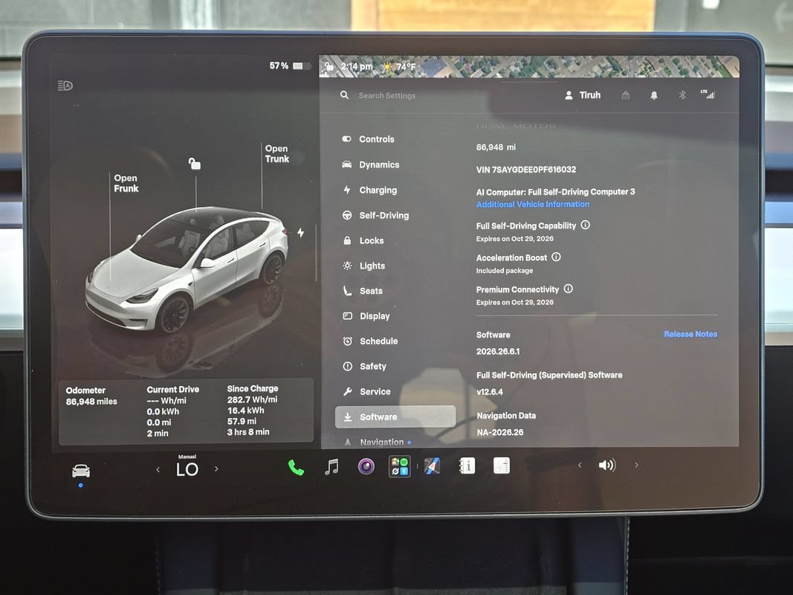The width and height of the screenshot is (793, 595).
Task: Open the Charging settings menu
Action: [369, 190]
